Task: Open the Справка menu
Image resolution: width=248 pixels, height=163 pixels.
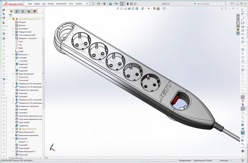Action: click(79, 4)
